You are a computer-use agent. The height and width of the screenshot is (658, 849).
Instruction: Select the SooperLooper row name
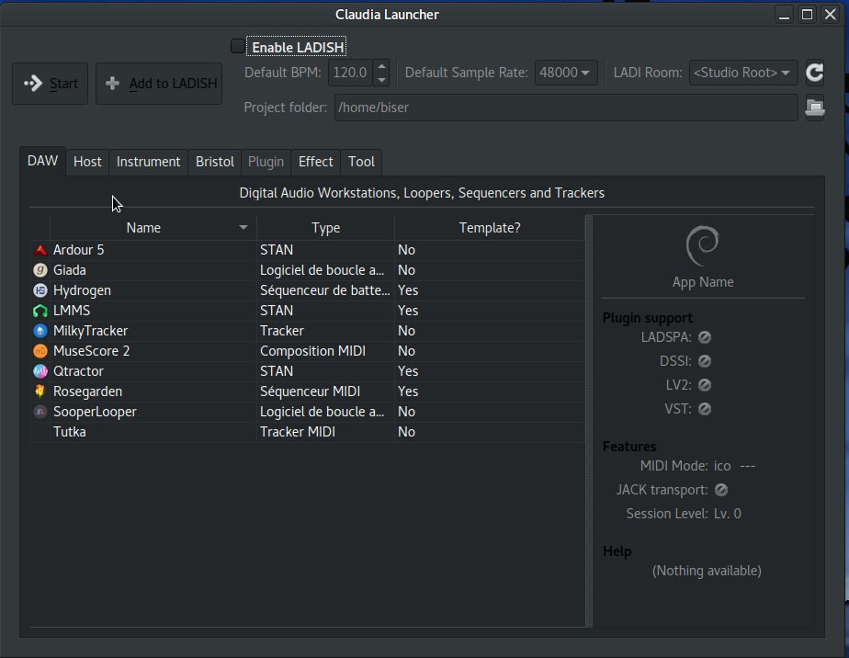95,412
